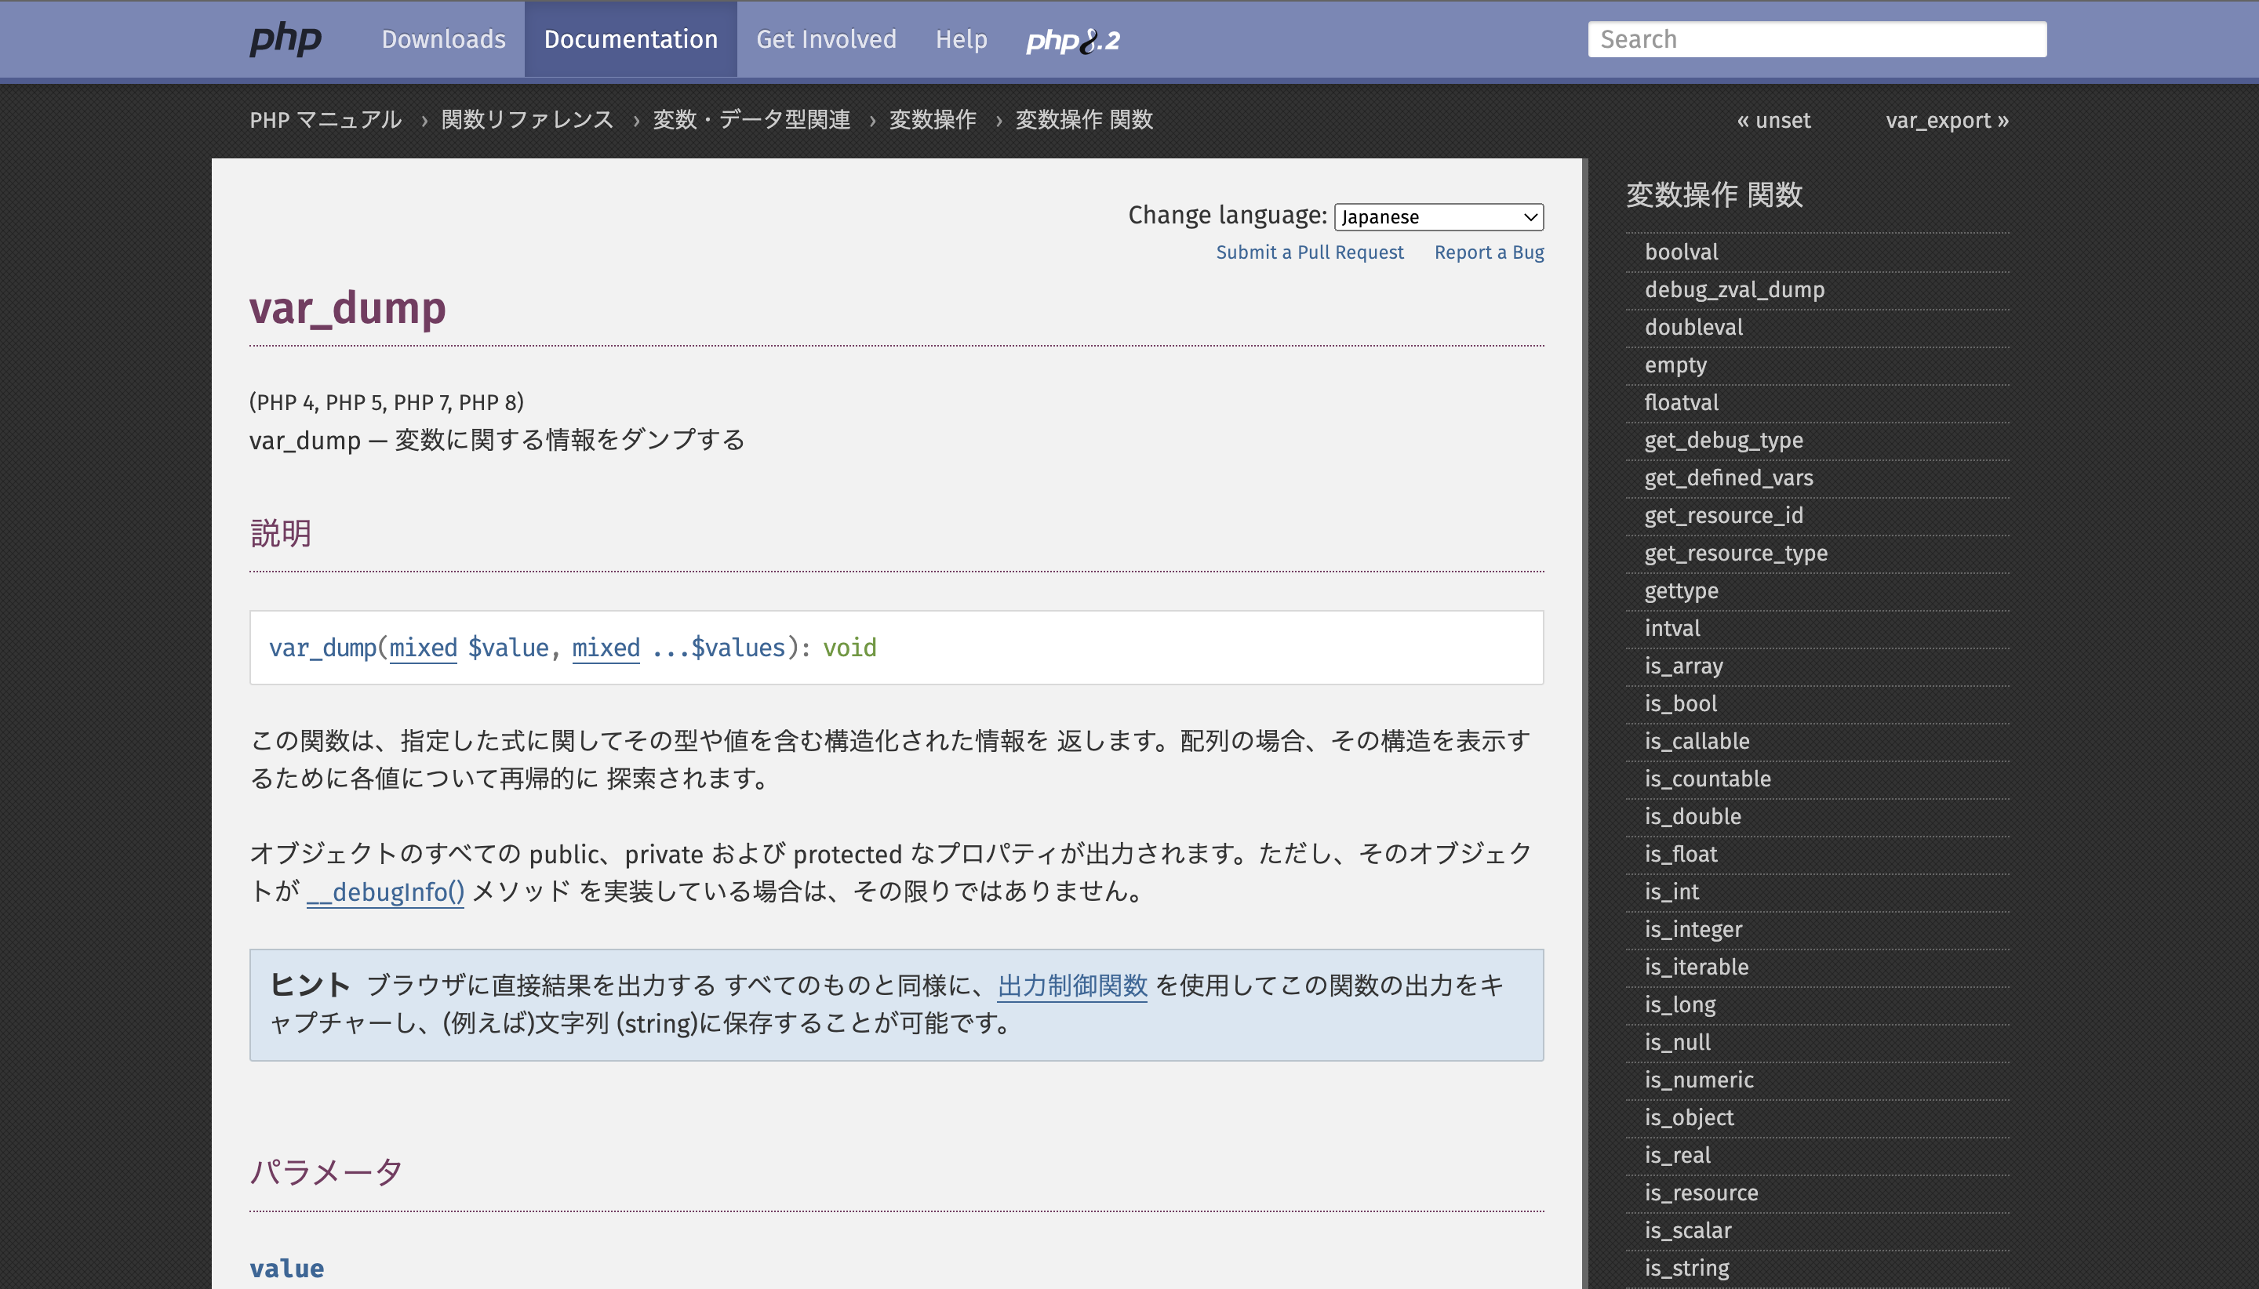Screen dimensions: 2259x1289
Task: Open is_double in sidebar
Action: pyautogui.click(x=1692, y=816)
